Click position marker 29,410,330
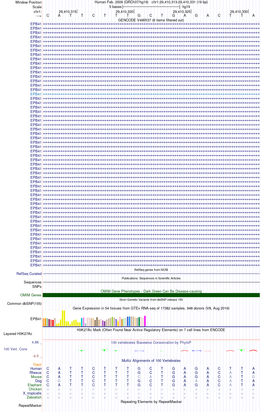Viewport: 260px width, 412px height. click(239, 12)
